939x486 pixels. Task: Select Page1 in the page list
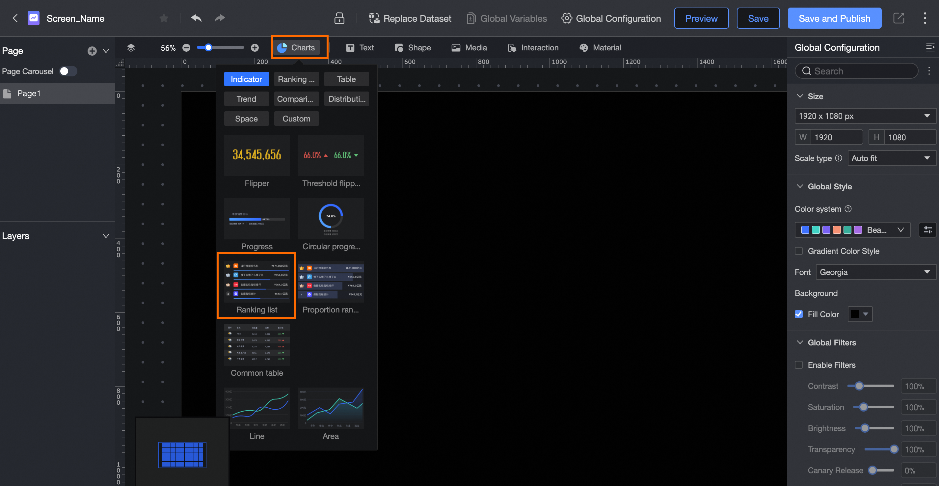(x=58, y=93)
